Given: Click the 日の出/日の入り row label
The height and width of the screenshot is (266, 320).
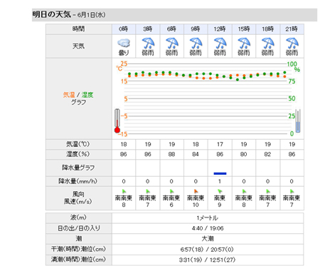Looking at the screenshot, I should pyautogui.click(x=79, y=228).
